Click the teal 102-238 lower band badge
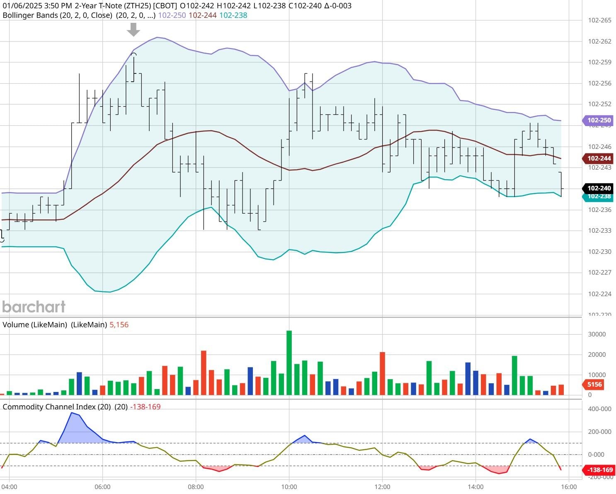 [x=598, y=197]
